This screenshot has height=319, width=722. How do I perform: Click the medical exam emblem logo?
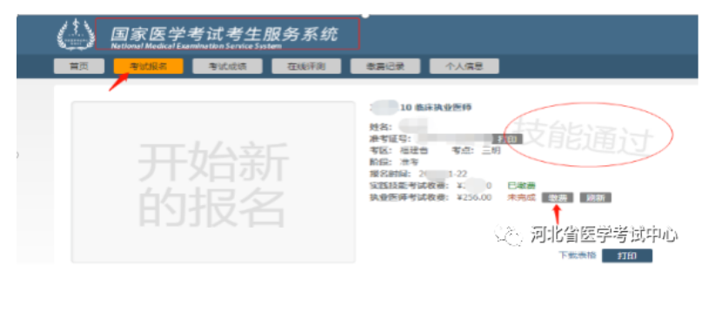76,35
